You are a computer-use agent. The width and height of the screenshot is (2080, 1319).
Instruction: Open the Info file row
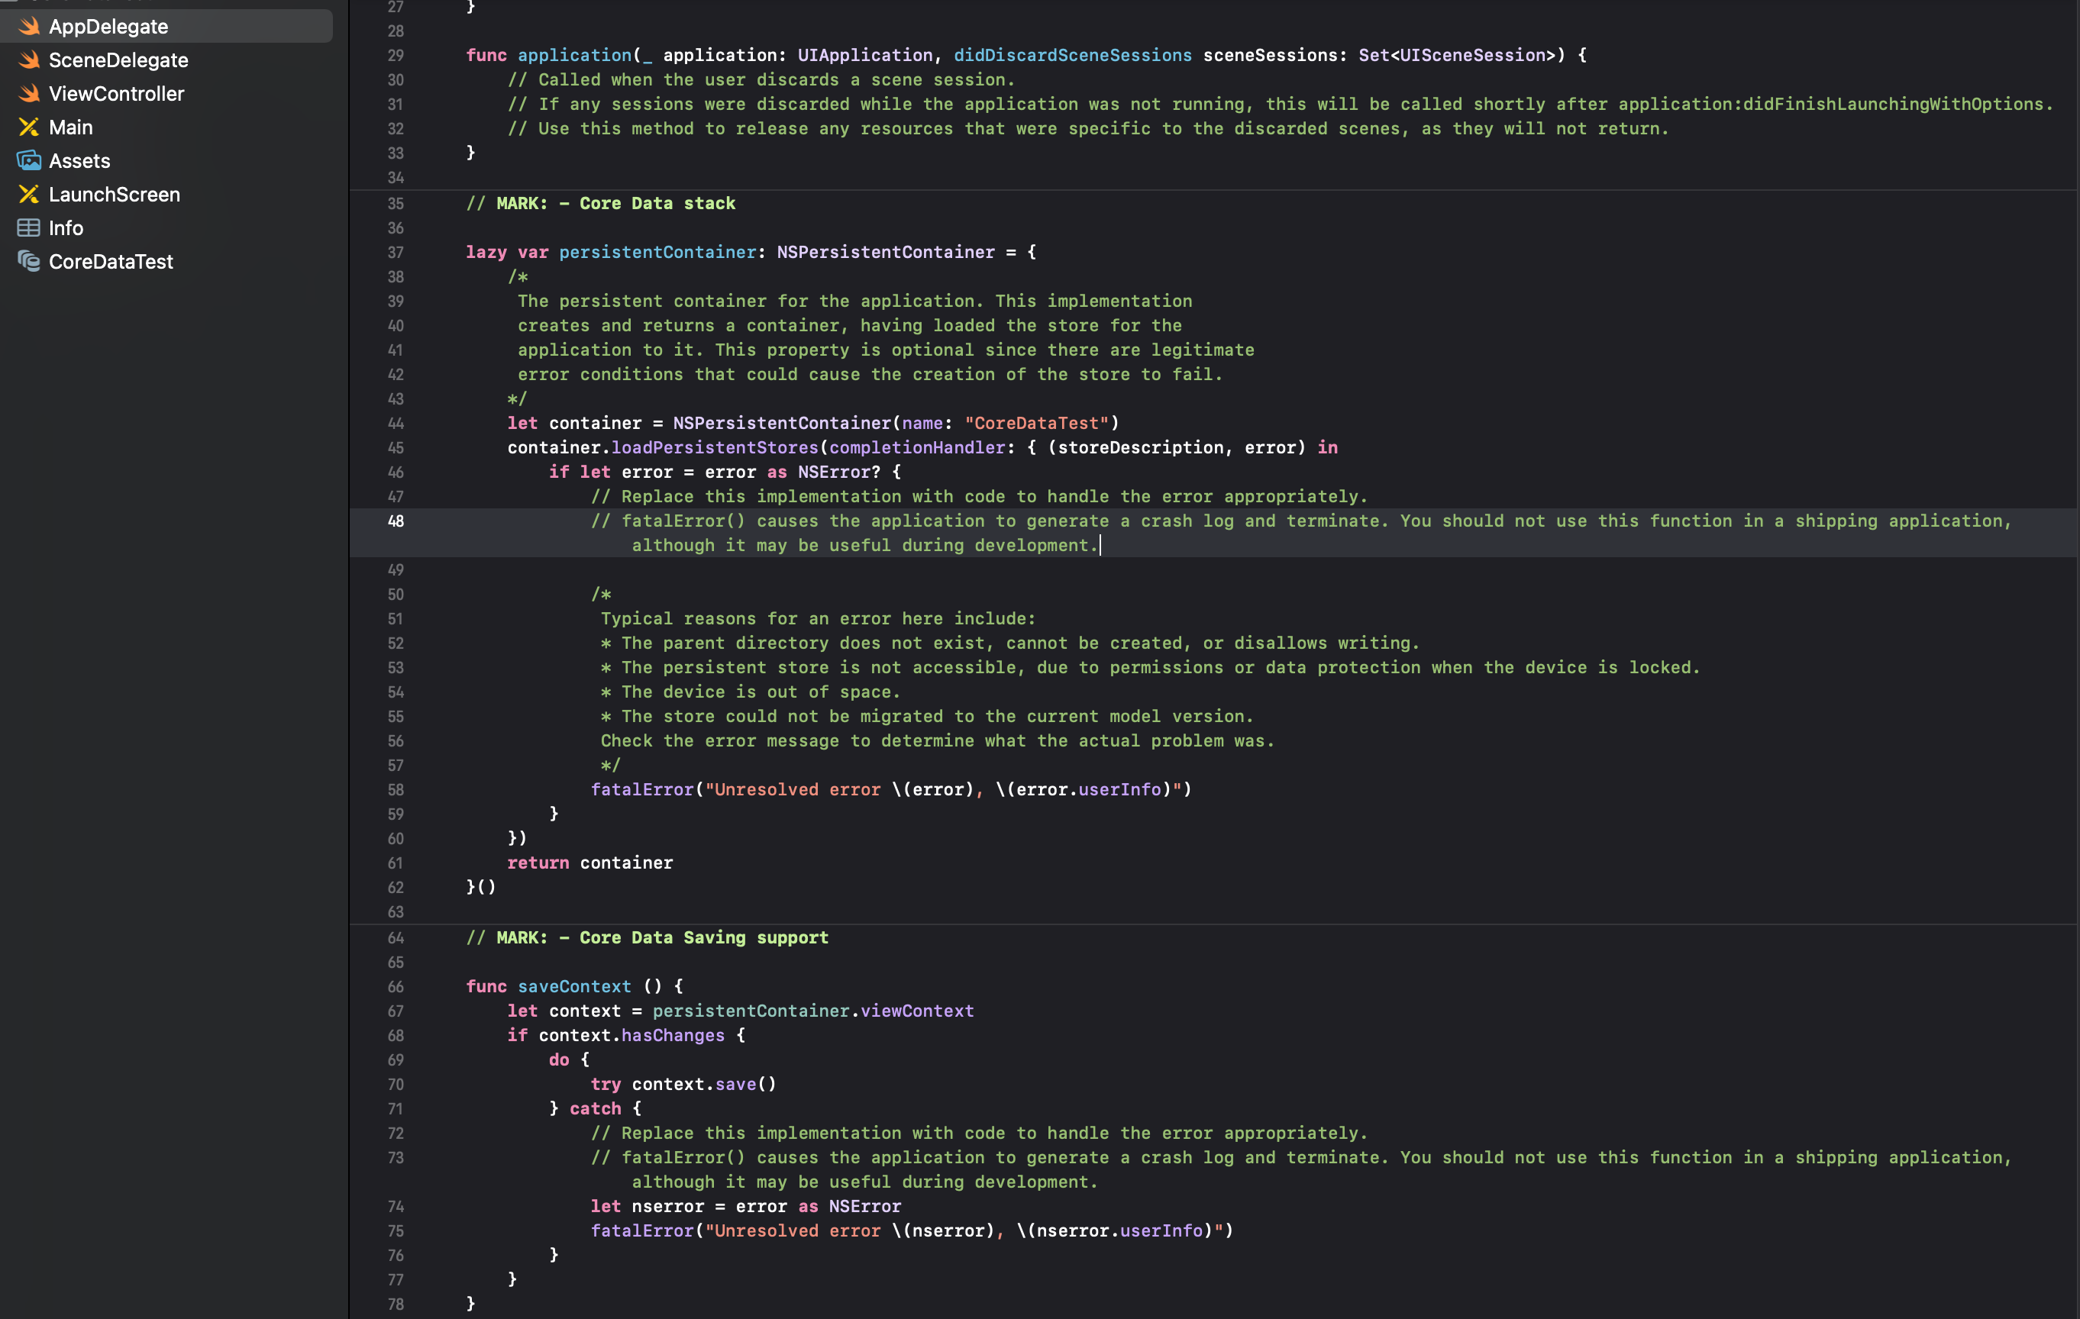tap(166, 229)
